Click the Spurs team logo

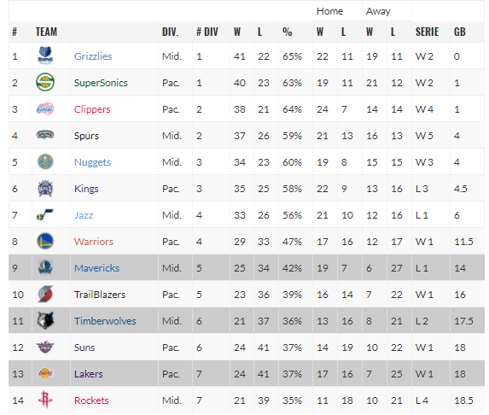(45, 135)
